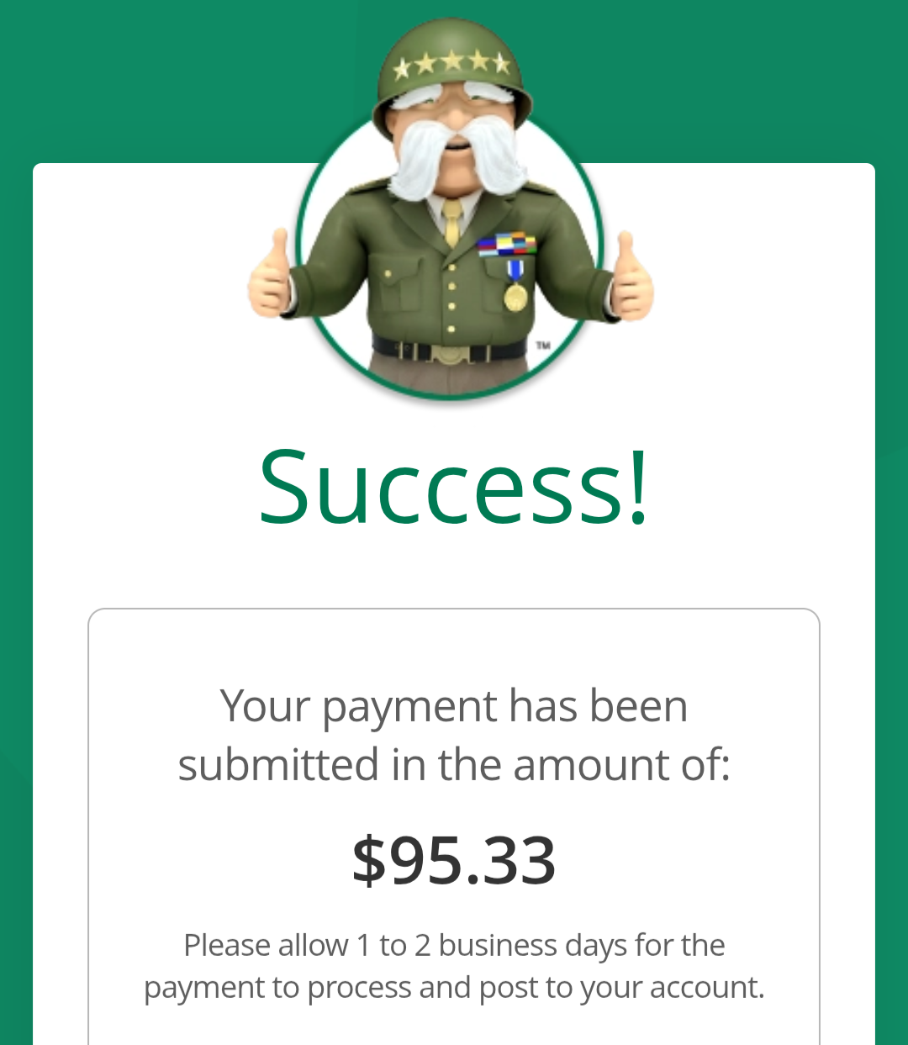Click the mascot's yellow necktie

(453, 222)
